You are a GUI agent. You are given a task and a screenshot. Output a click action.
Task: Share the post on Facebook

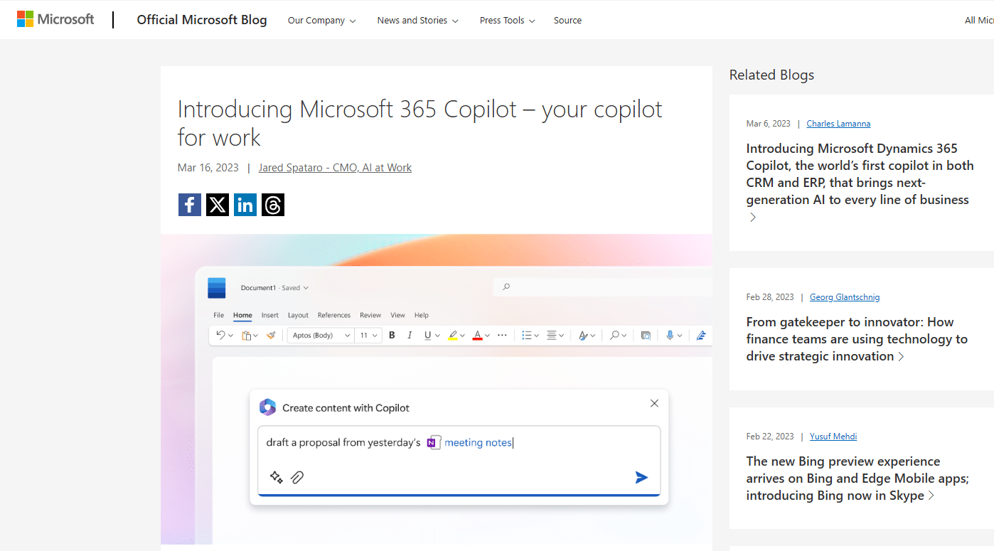pos(189,205)
